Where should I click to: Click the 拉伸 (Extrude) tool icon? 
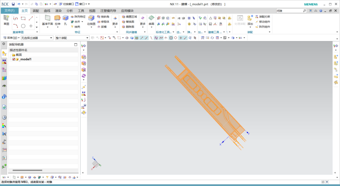click(58, 19)
